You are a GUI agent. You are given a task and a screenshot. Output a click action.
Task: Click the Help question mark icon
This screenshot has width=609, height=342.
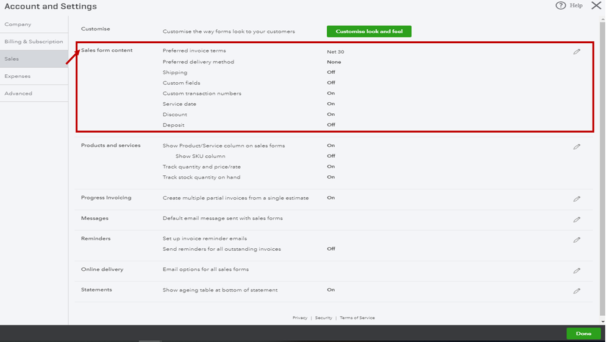click(561, 5)
